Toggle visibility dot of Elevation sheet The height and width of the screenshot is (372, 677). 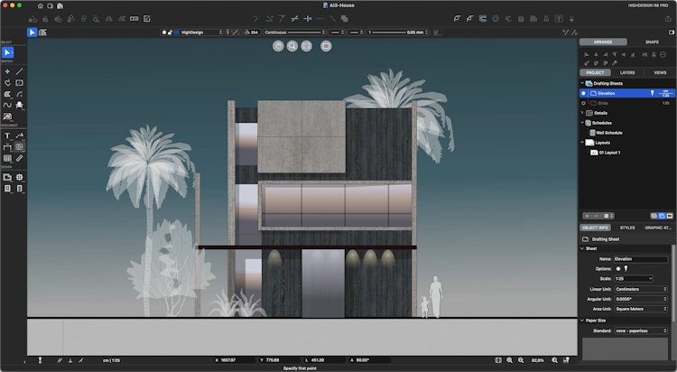[x=584, y=93]
